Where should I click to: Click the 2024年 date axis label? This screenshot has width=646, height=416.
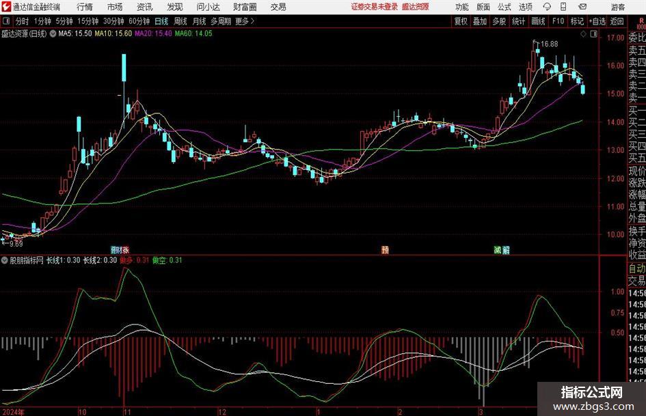(14, 412)
